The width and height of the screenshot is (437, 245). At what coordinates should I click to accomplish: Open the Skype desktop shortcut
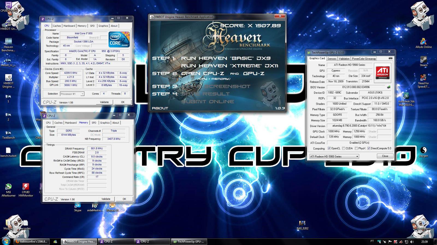coord(78,207)
